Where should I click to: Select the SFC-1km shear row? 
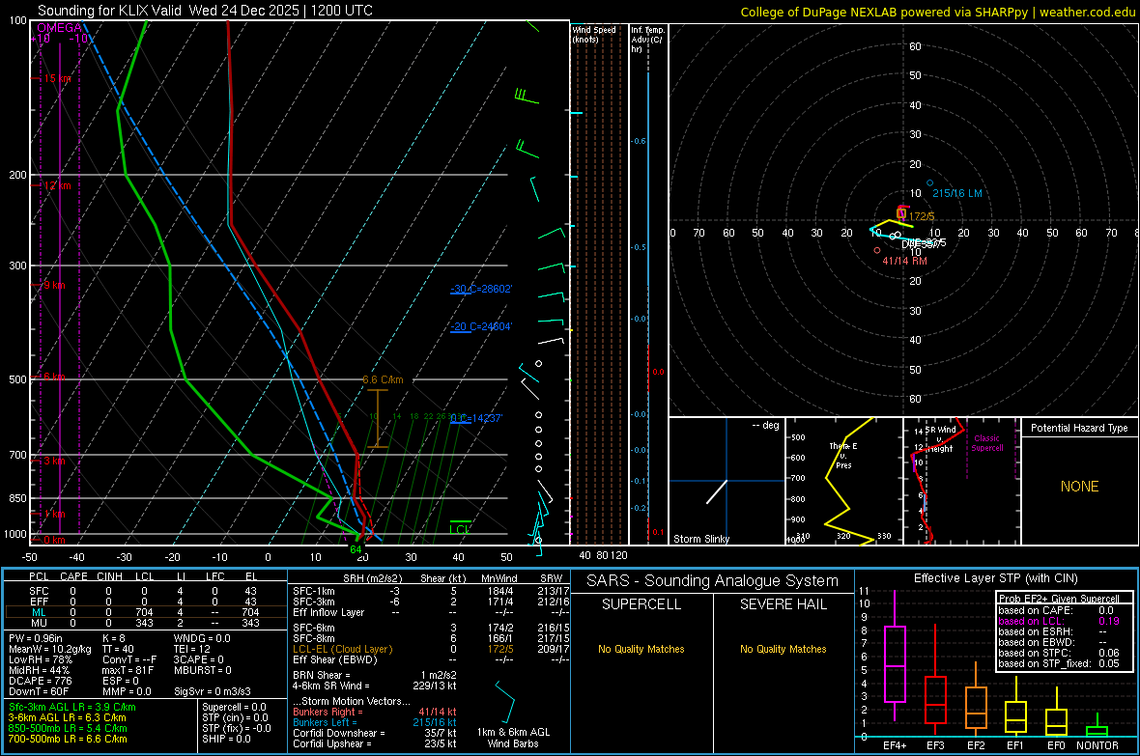click(431, 591)
